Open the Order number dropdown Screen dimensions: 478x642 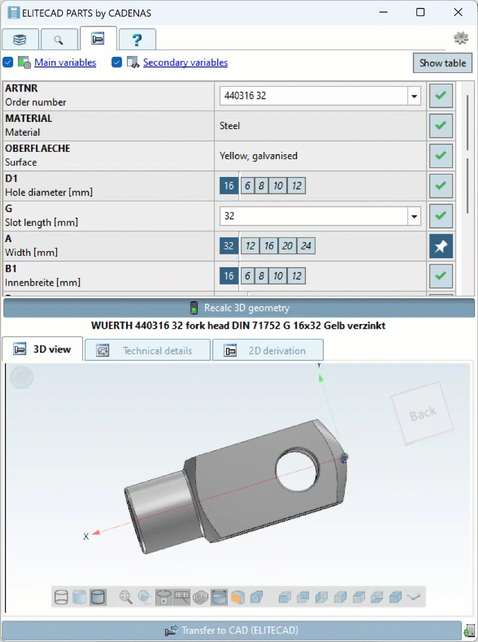click(x=414, y=96)
